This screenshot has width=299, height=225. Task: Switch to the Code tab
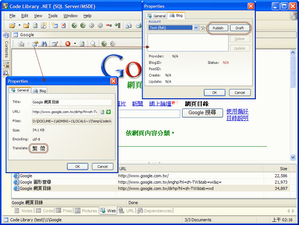[45, 211]
